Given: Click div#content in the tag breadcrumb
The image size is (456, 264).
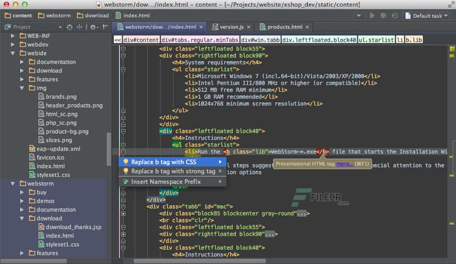Looking at the screenshot, I should pyautogui.click(x=141, y=40).
